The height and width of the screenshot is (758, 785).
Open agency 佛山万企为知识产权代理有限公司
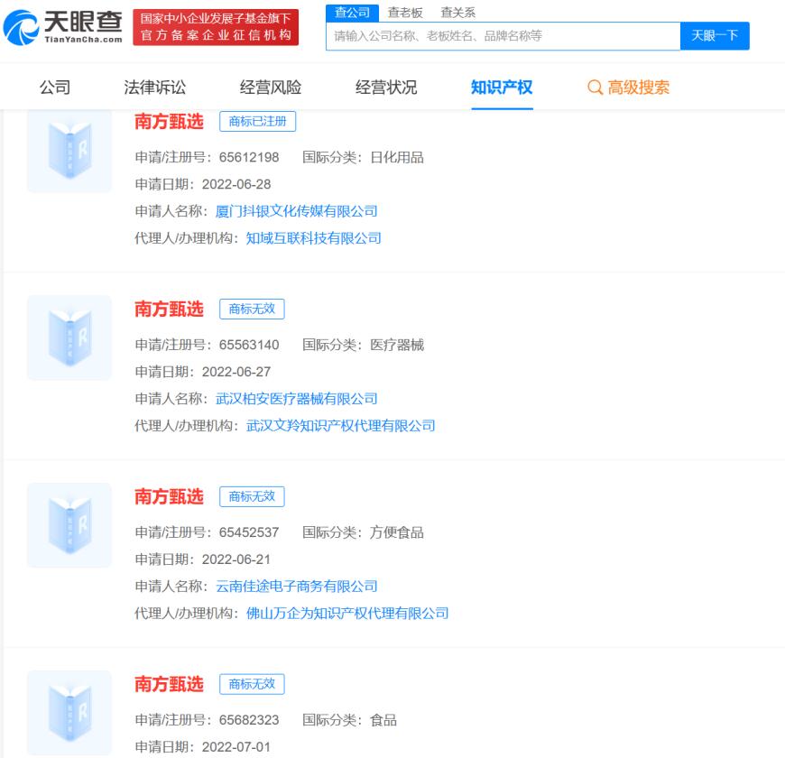347,614
